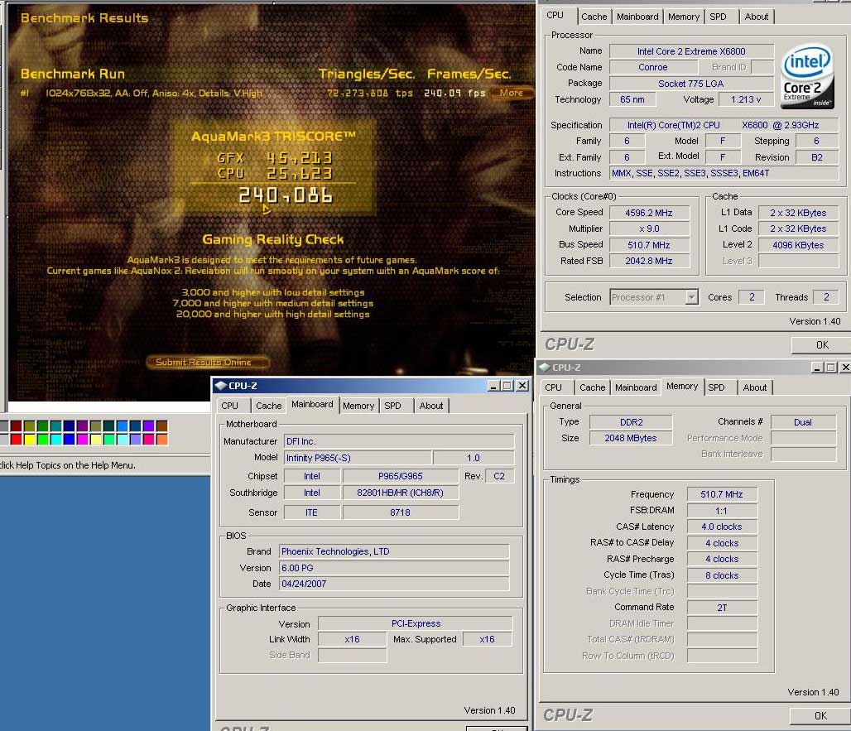Switch to About tab in Memory CPU-Z window
Viewport: 851px width, 731px height.
[754, 387]
